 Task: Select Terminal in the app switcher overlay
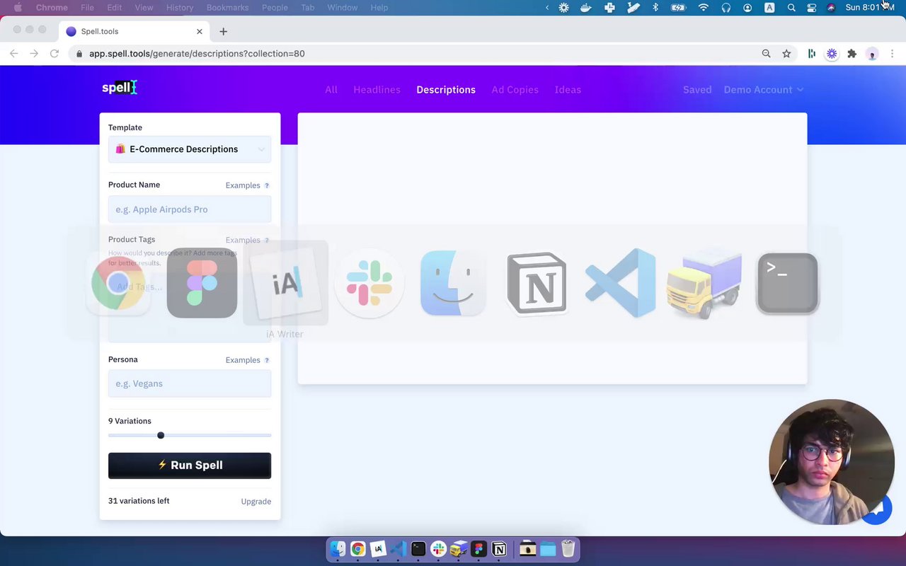point(788,283)
